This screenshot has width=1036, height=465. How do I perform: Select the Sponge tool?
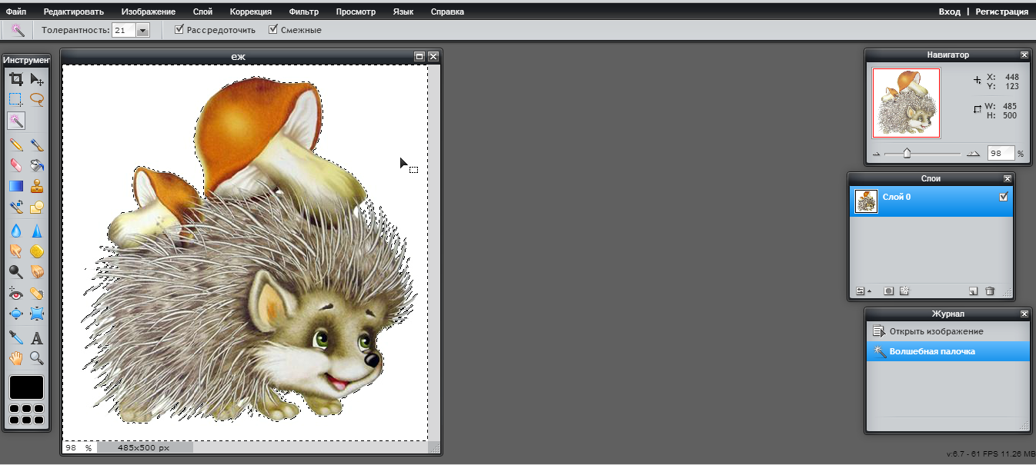(36, 251)
